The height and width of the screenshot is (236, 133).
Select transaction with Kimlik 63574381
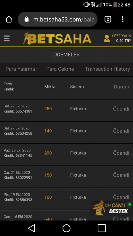pyautogui.click(x=66, y=111)
